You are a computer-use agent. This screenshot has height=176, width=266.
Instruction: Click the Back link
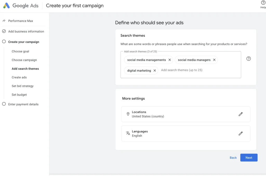[233, 158]
